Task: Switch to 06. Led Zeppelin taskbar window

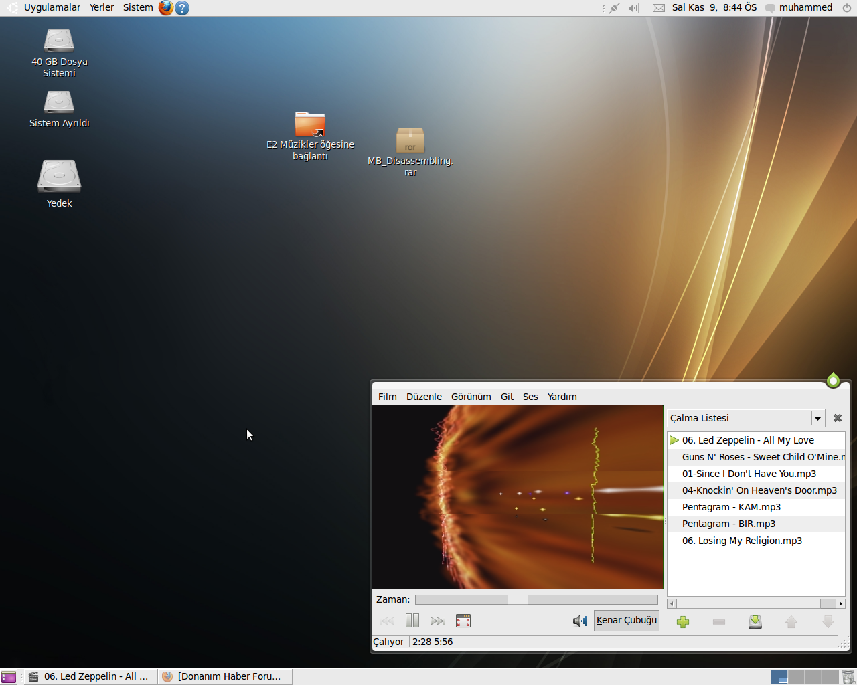Action: click(91, 676)
